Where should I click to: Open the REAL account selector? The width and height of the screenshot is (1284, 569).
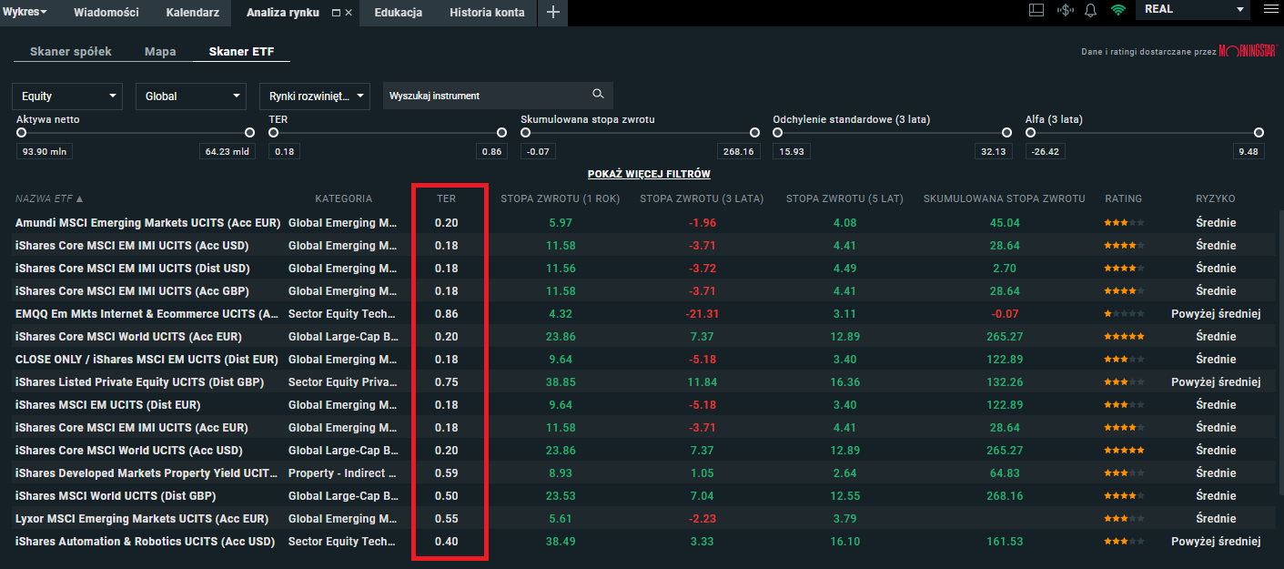1194,9
